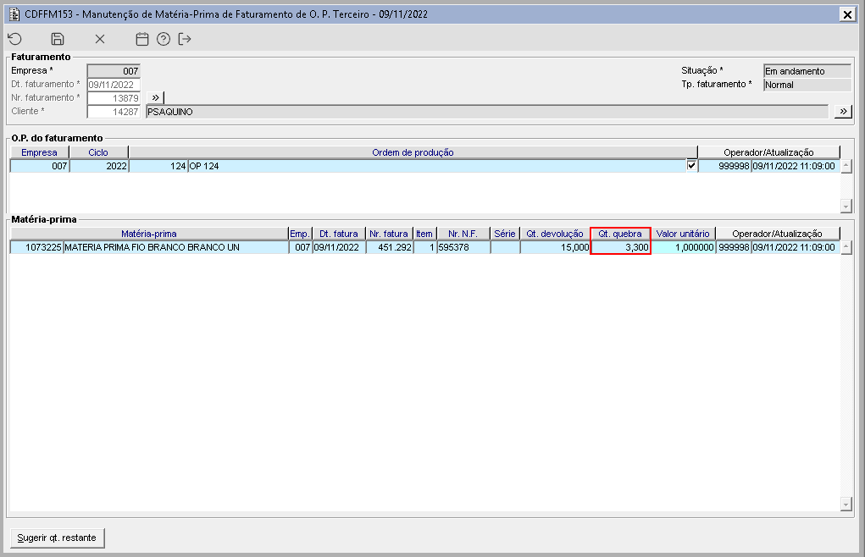
Task: Click the Ordem de produção column header
Action: click(413, 152)
